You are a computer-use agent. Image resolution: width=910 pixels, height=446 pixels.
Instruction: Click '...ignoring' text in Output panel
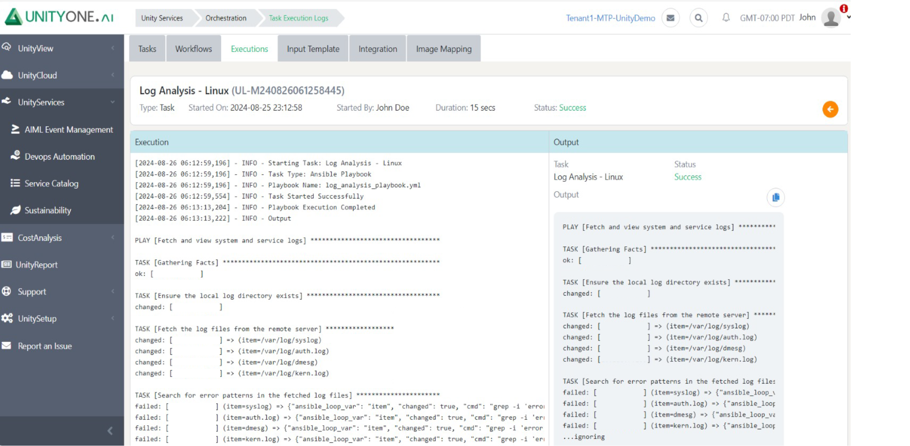pos(583,437)
